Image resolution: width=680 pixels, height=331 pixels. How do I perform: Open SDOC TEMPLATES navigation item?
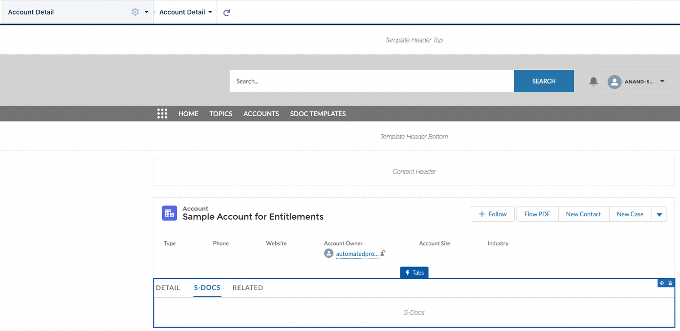[318, 114]
